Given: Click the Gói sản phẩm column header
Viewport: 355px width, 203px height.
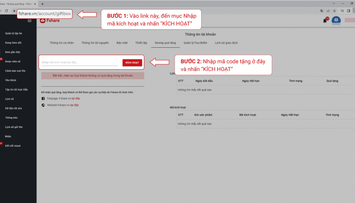Looking at the screenshot, I should click(x=203, y=115).
